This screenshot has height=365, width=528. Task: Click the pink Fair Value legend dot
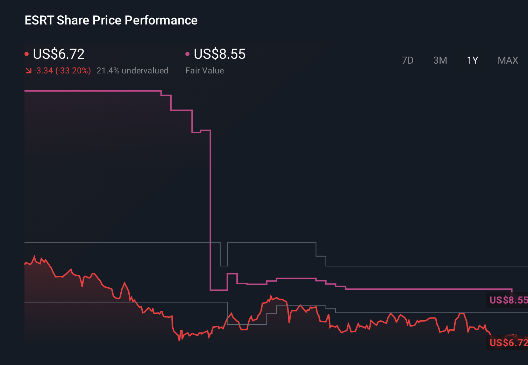[188, 53]
